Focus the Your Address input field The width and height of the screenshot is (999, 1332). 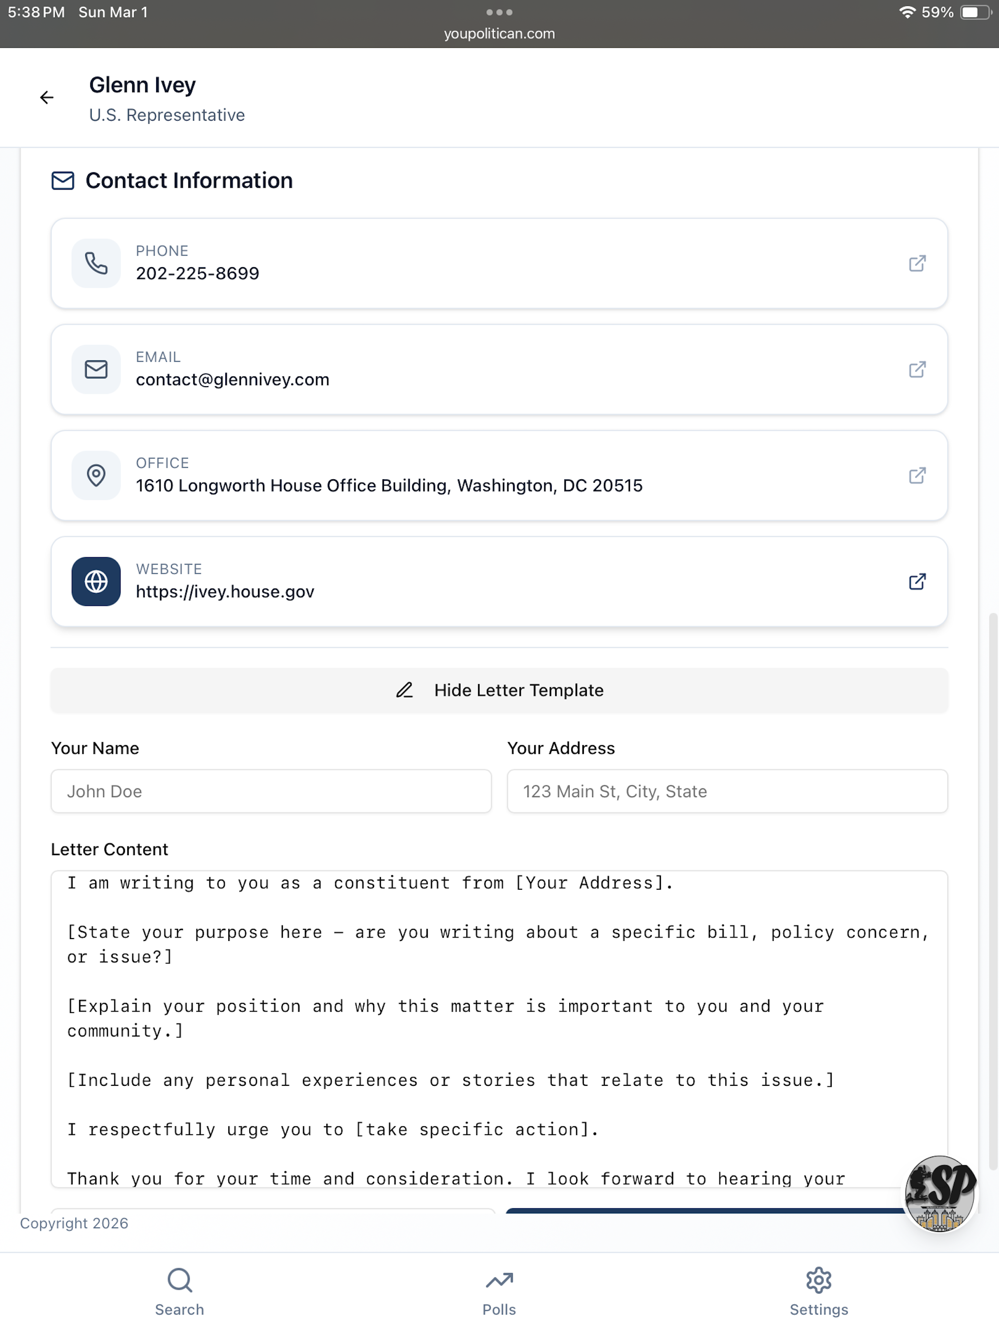pos(727,791)
